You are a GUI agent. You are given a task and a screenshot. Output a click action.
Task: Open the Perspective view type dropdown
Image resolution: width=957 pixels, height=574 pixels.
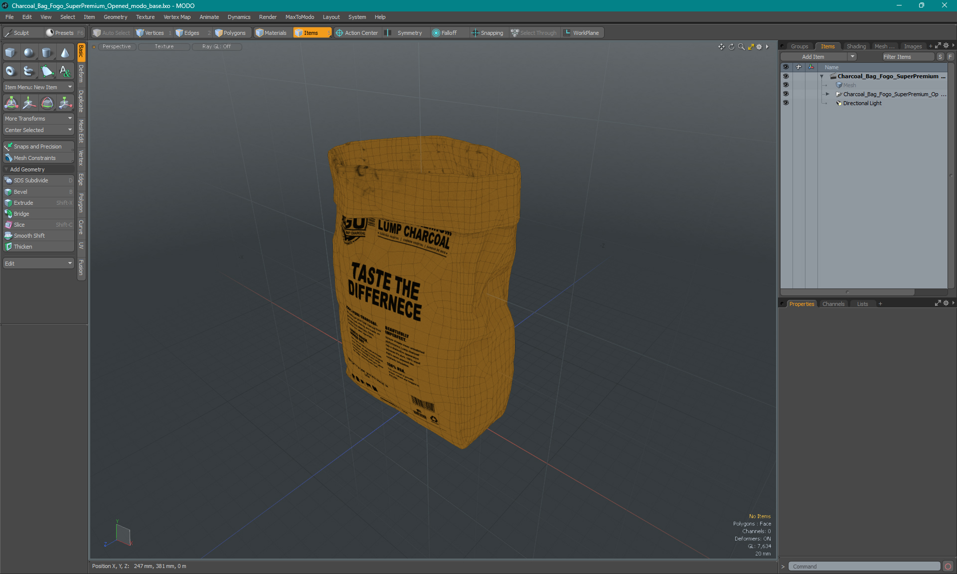[x=117, y=47]
